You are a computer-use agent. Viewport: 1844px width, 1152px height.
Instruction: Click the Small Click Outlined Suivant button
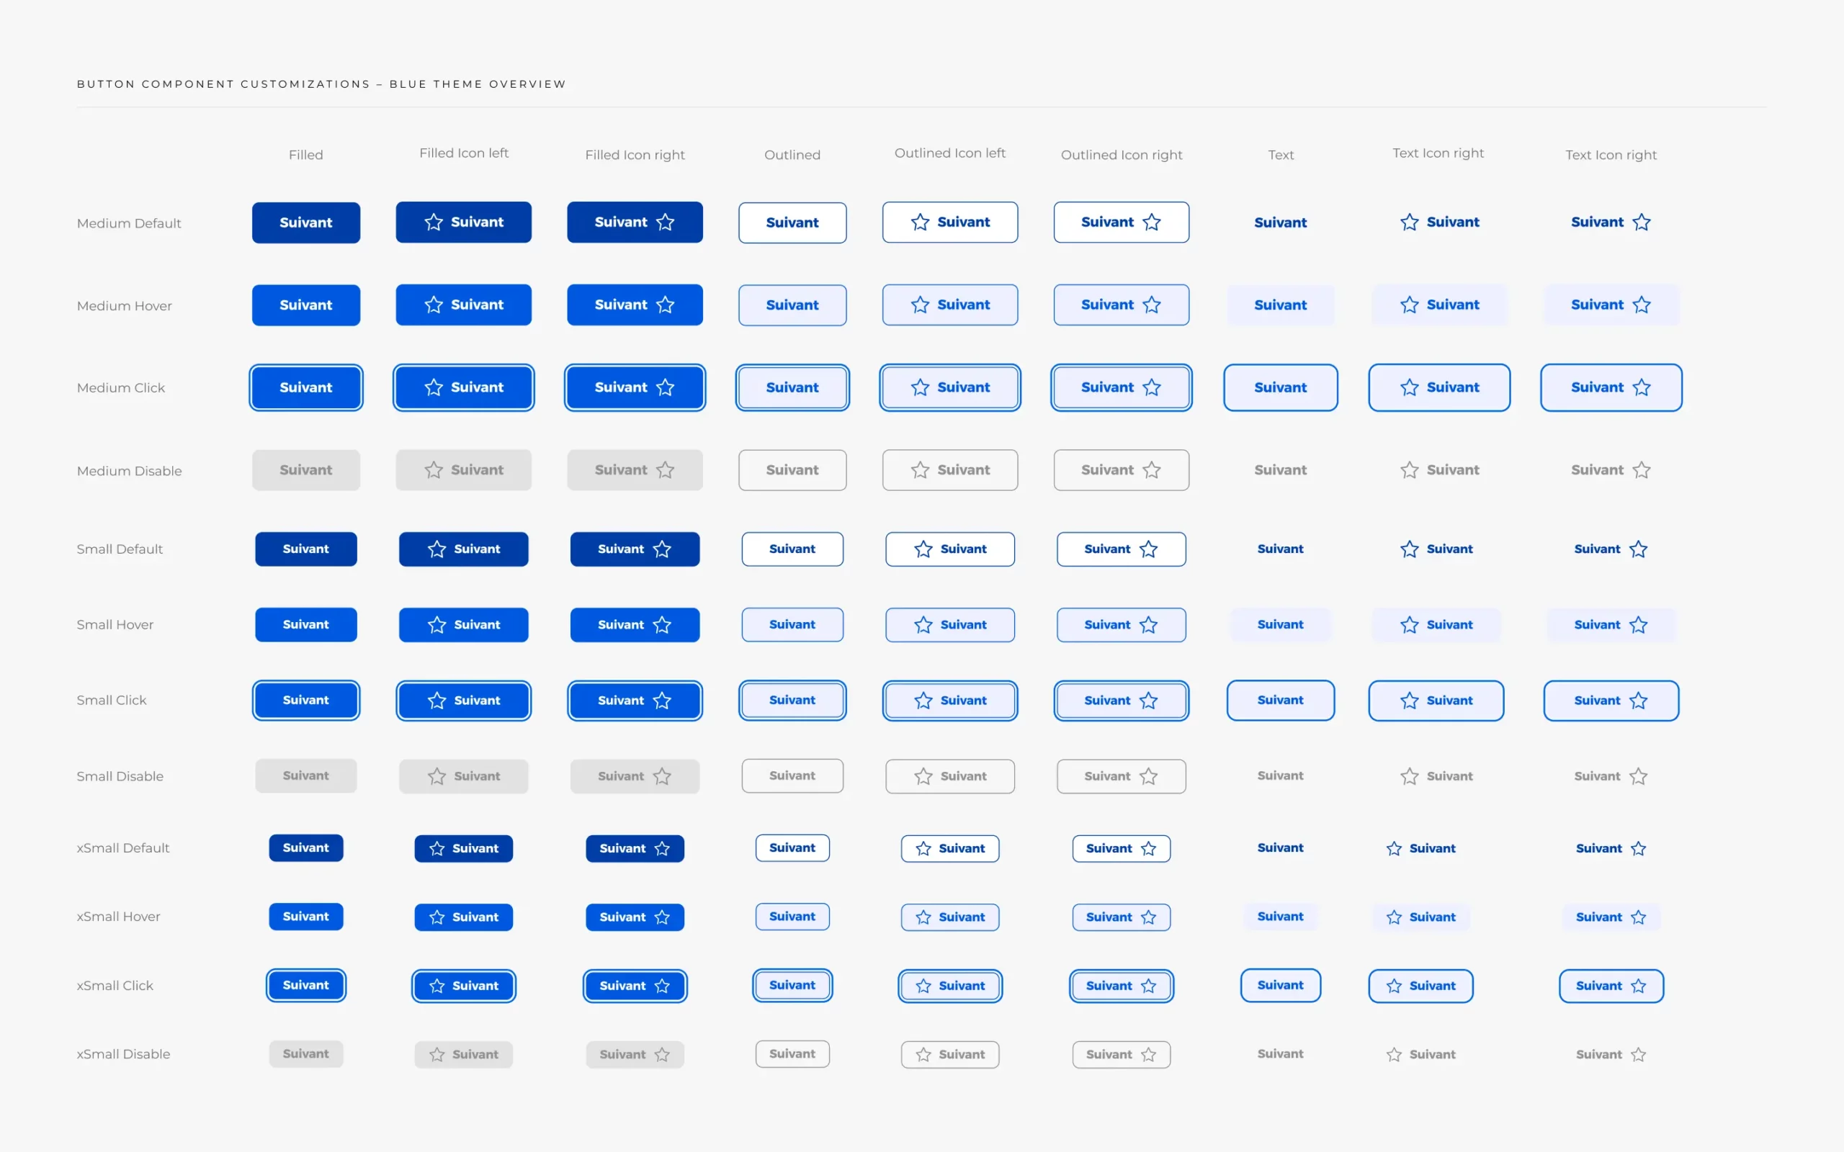point(792,700)
